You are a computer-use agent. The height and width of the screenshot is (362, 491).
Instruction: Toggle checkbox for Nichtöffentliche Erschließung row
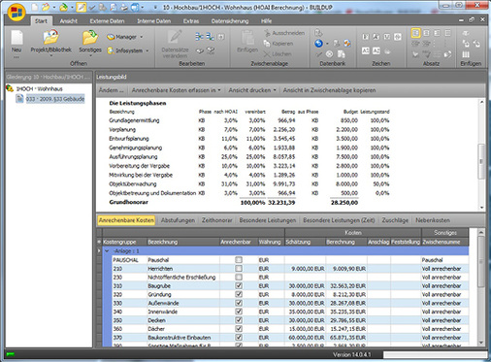239,278
